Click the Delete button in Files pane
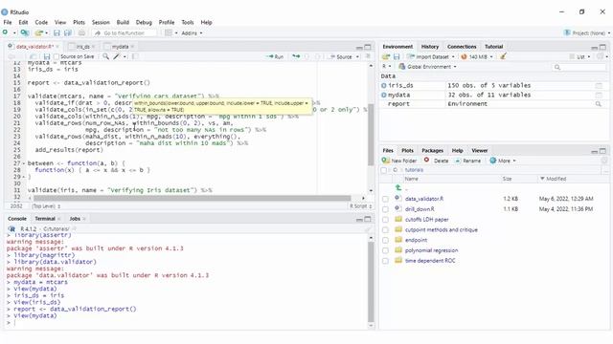The height and width of the screenshot is (344, 613). 437,161
